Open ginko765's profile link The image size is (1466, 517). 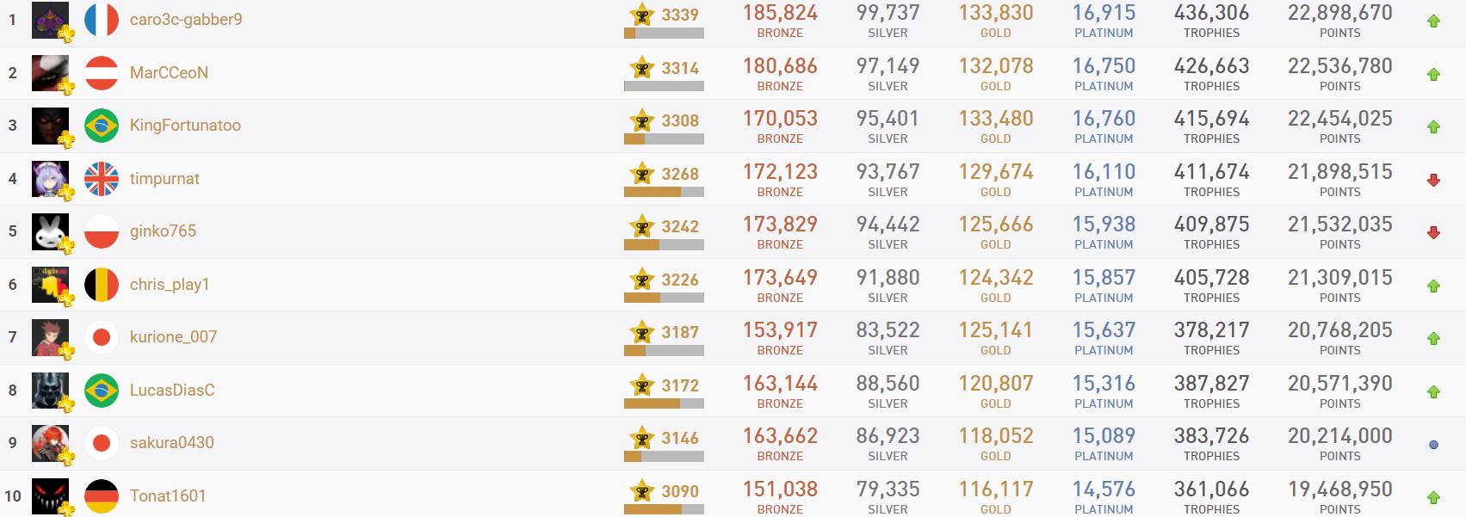(163, 231)
